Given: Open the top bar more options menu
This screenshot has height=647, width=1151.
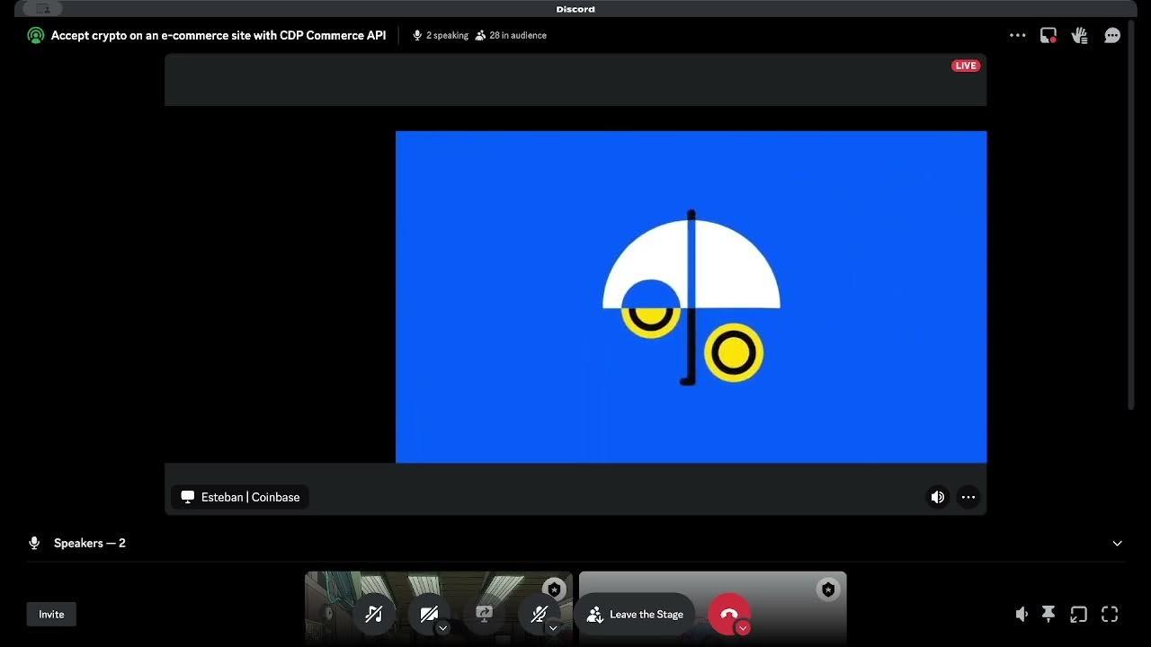Looking at the screenshot, I should 1017,35.
